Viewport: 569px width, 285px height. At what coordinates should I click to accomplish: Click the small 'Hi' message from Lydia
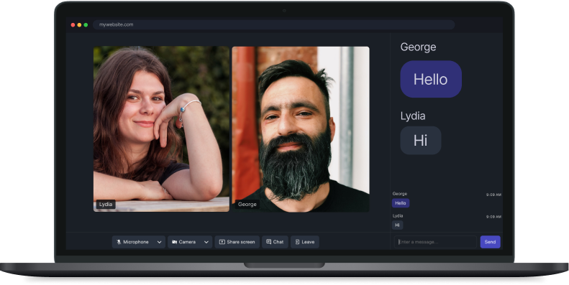coord(397,225)
